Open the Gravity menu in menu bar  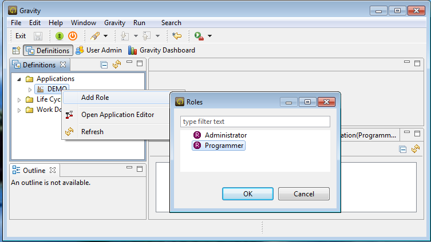pos(114,23)
